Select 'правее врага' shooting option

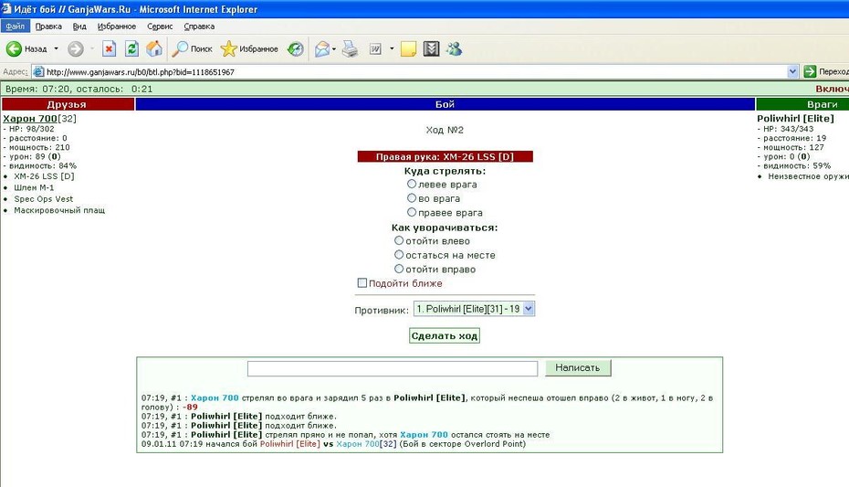[x=412, y=212]
